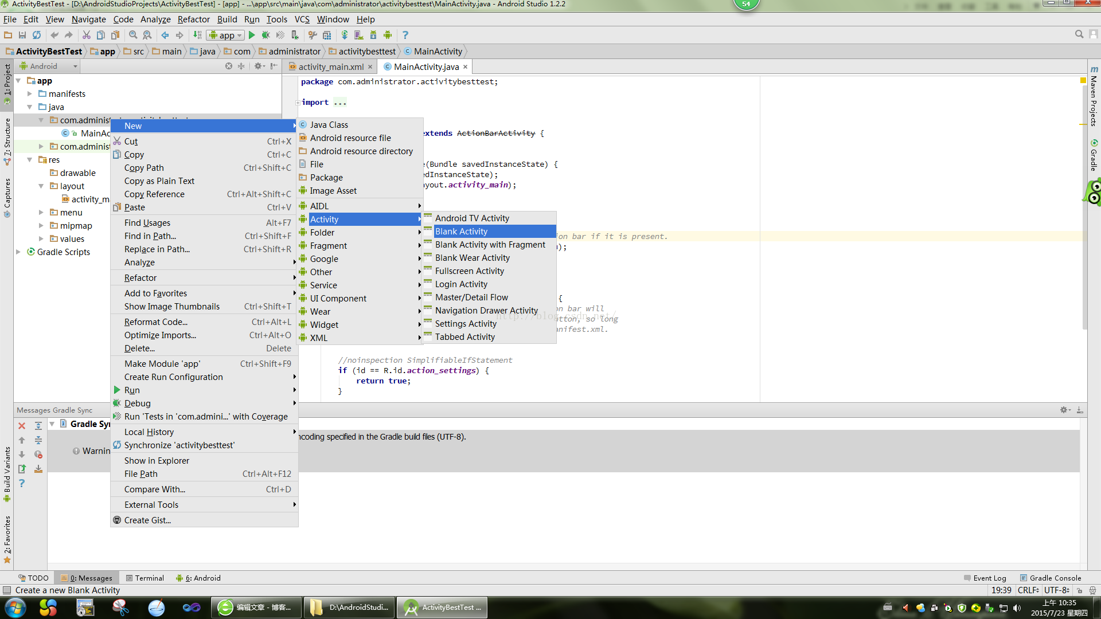Screen dimensions: 1101x619
Task: Click Show in Explorer context entry
Action: pos(204,461)
